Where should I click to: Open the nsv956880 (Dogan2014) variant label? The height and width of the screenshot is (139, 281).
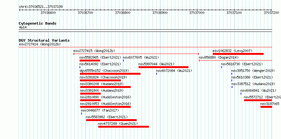tap(218, 58)
